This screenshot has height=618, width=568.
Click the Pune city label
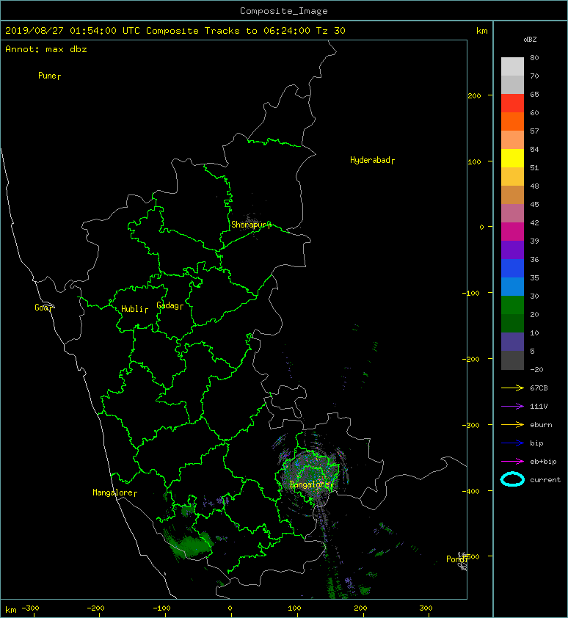[49, 76]
